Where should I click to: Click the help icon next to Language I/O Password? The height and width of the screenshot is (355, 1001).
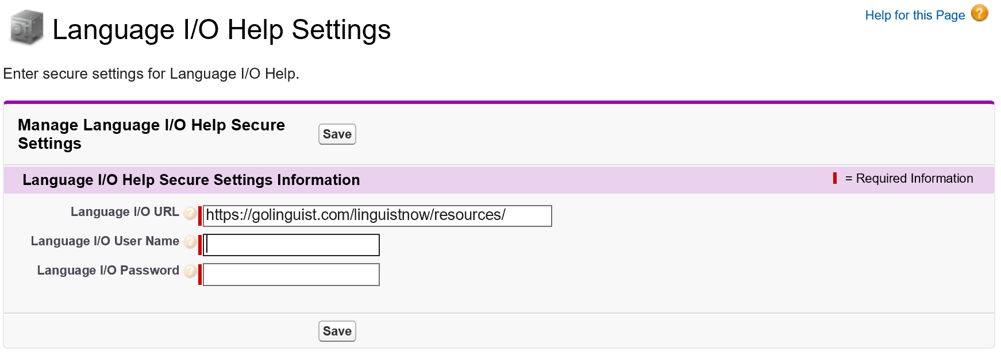tap(190, 272)
